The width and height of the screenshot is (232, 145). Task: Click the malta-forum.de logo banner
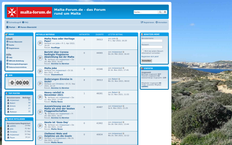pyautogui.click(x=29, y=12)
